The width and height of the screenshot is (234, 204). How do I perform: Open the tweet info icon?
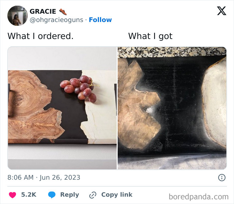222,178
